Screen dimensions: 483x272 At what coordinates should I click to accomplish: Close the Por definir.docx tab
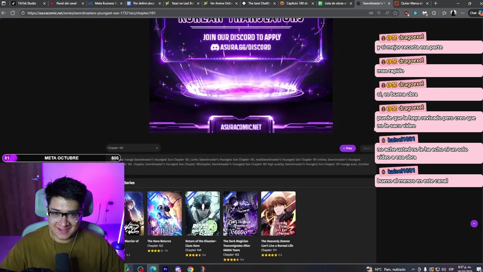[160, 3]
